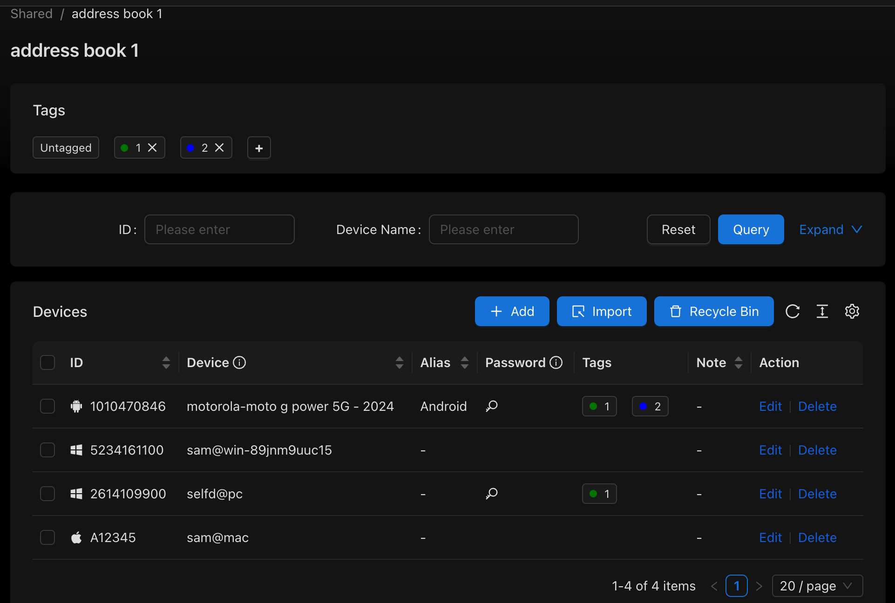Viewport: 895px width, 603px height.
Task: Click the Android alias on motorola row
Action: click(443, 406)
